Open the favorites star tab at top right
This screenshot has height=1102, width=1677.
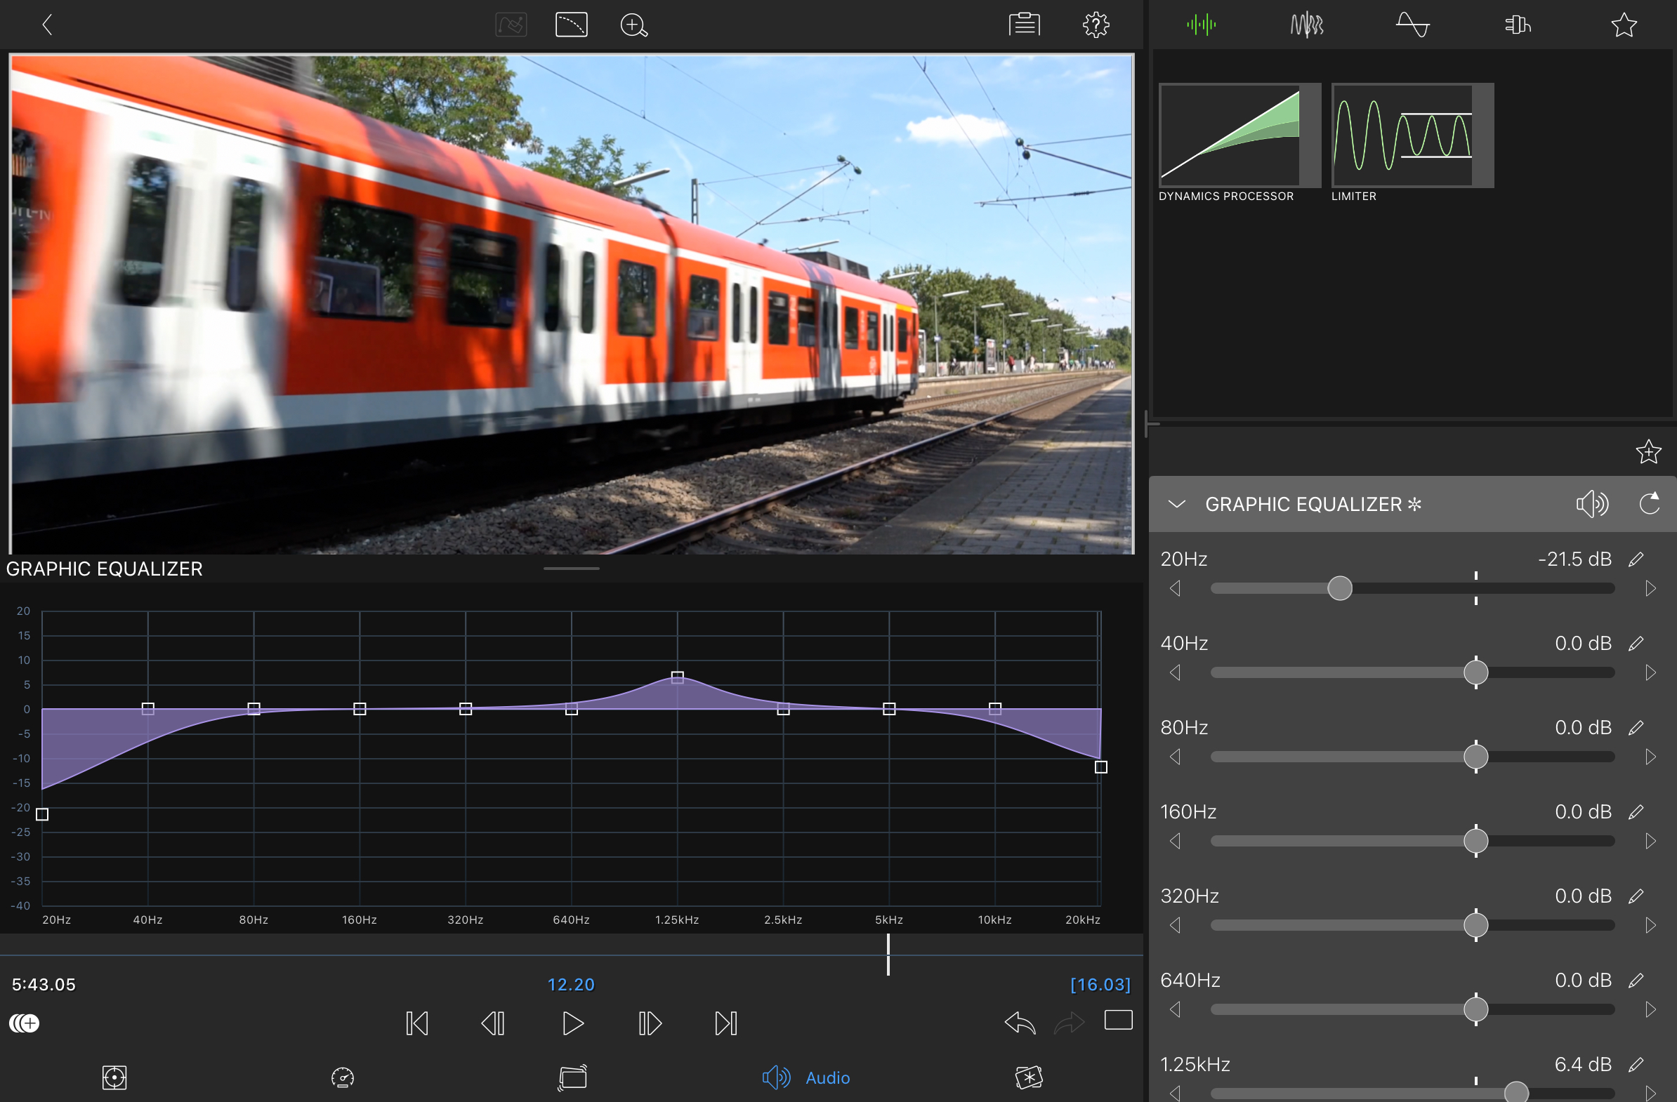click(x=1624, y=25)
